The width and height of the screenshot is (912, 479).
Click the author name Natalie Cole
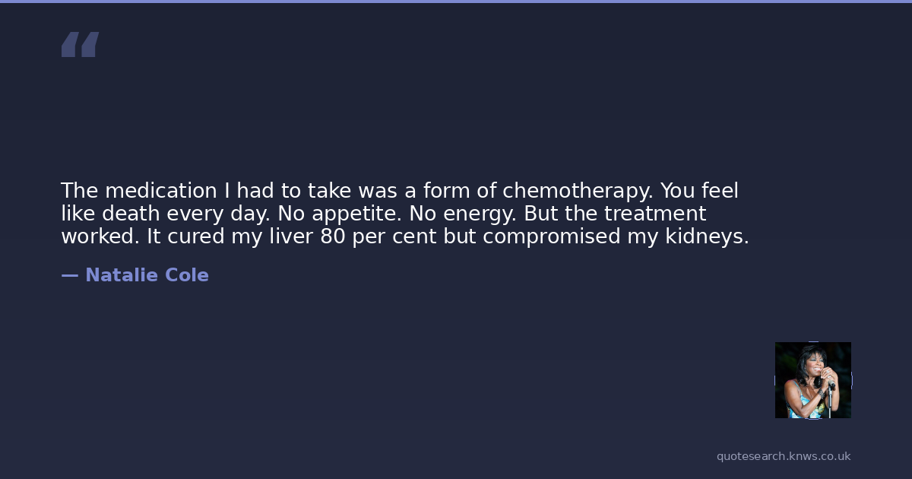pyautogui.click(x=147, y=275)
